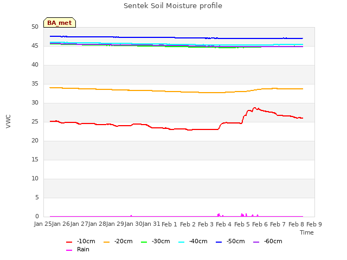Image resolution: width=347 pixels, height=260 pixels.
Task: Click the BA_met station label
Action: 60,23
